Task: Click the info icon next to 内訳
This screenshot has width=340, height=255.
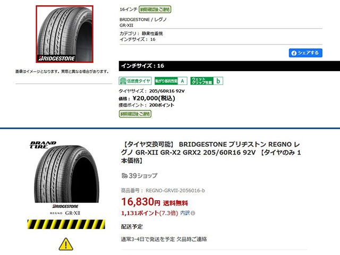Action: coord(193,214)
